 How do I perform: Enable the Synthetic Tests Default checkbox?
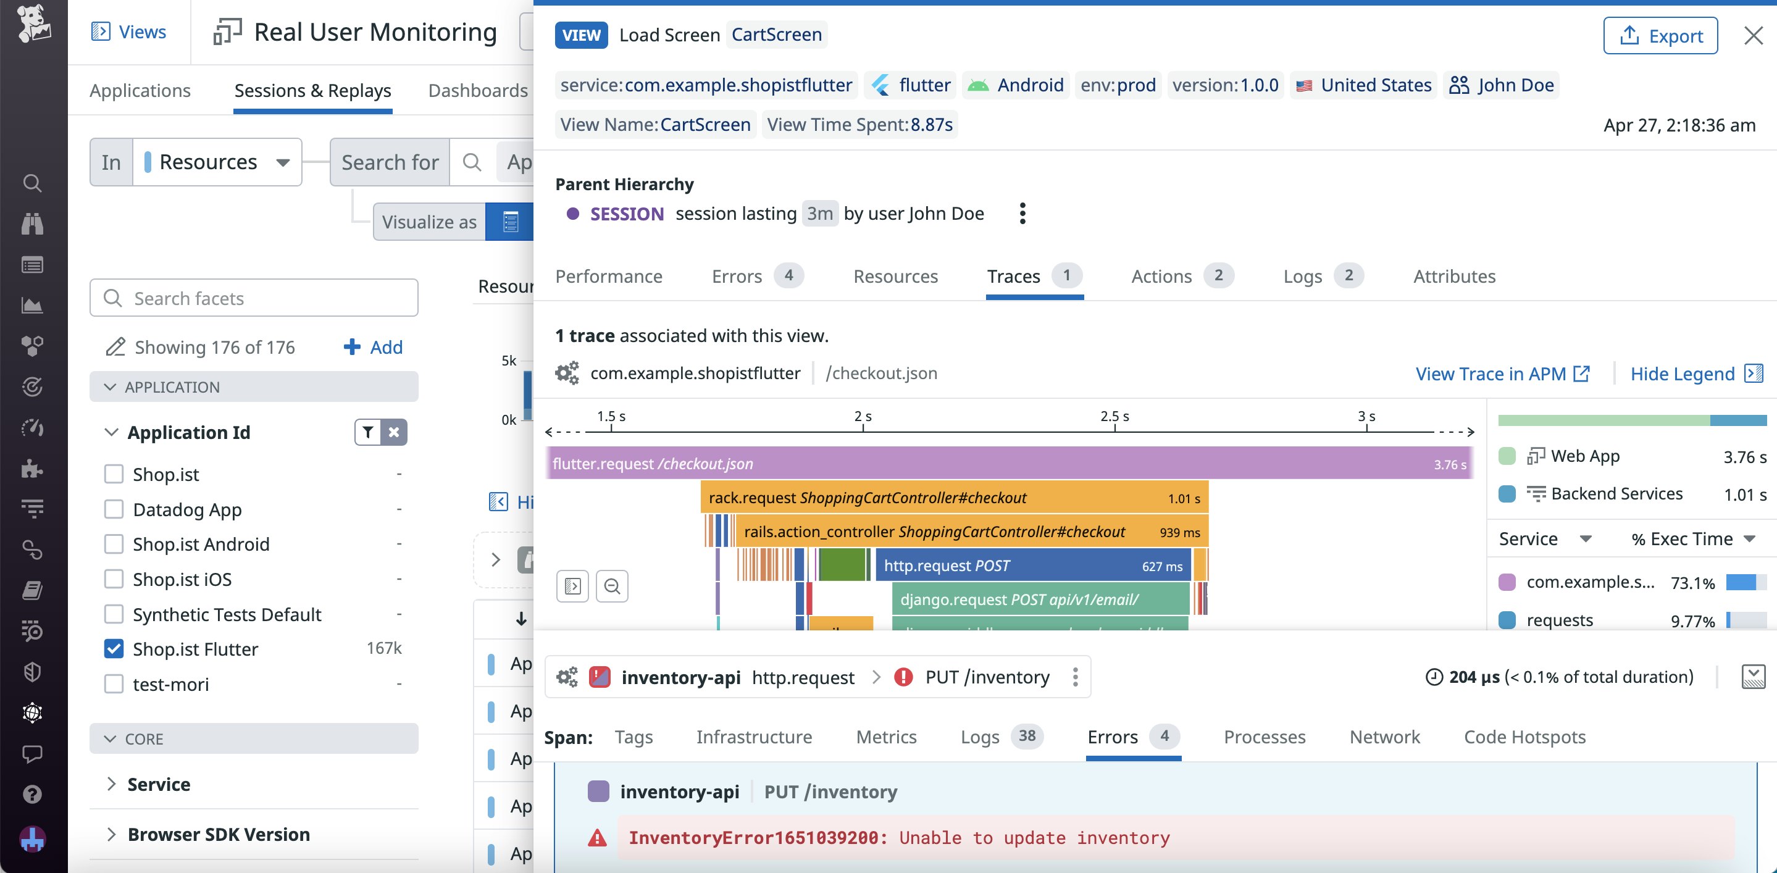click(113, 614)
